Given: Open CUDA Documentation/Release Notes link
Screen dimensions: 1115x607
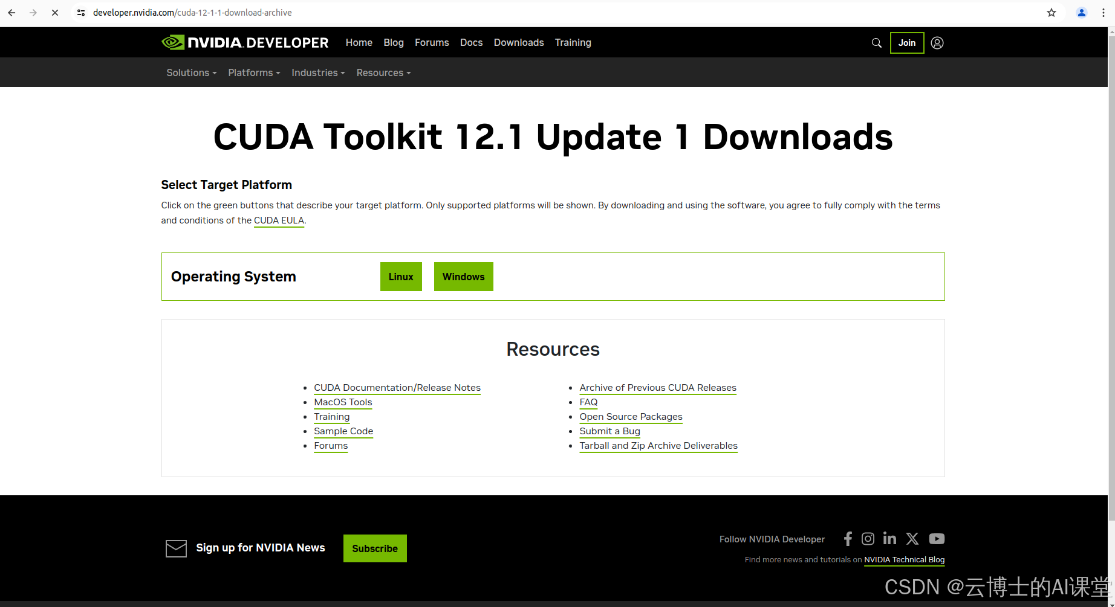Looking at the screenshot, I should pyautogui.click(x=397, y=388).
